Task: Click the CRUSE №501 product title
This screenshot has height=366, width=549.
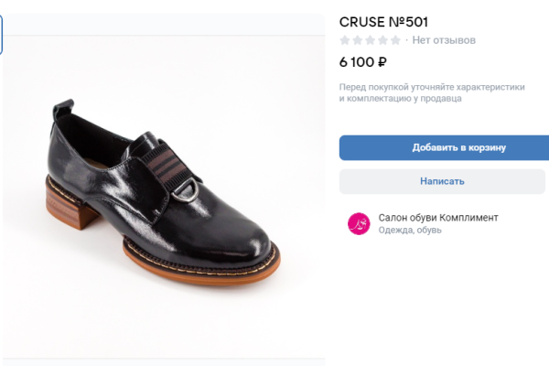Action: pyautogui.click(x=383, y=21)
